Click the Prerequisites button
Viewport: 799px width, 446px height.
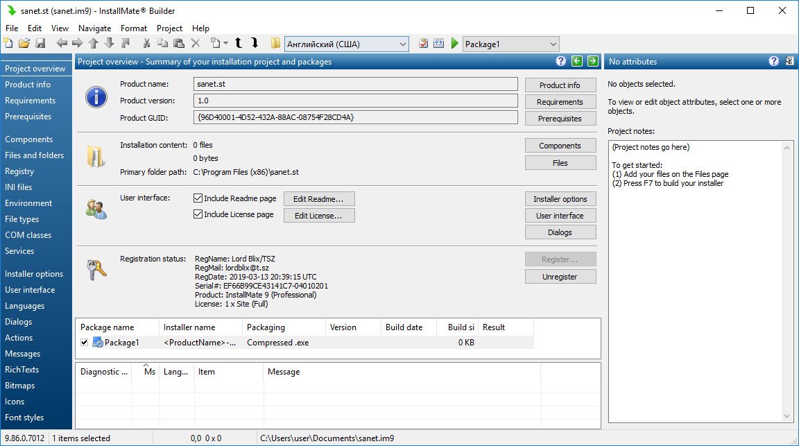pos(560,118)
